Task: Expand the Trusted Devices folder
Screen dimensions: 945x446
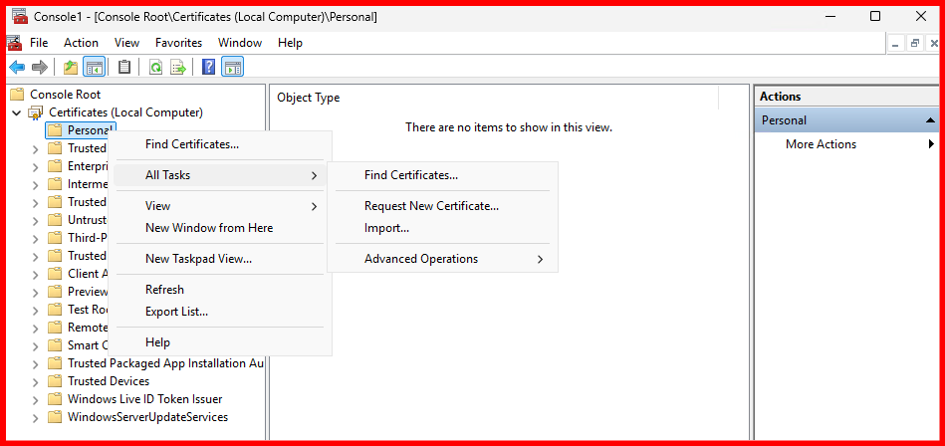Action: tap(36, 381)
